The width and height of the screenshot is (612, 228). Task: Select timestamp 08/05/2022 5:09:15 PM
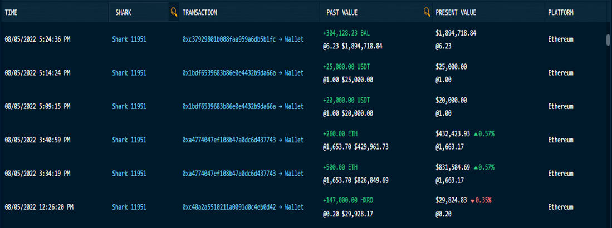tap(37, 106)
